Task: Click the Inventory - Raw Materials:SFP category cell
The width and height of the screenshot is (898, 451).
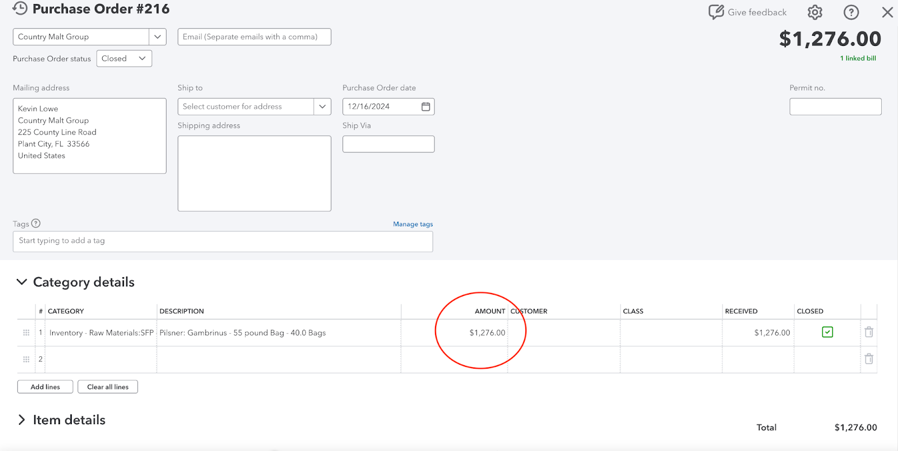Action: click(x=101, y=333)
